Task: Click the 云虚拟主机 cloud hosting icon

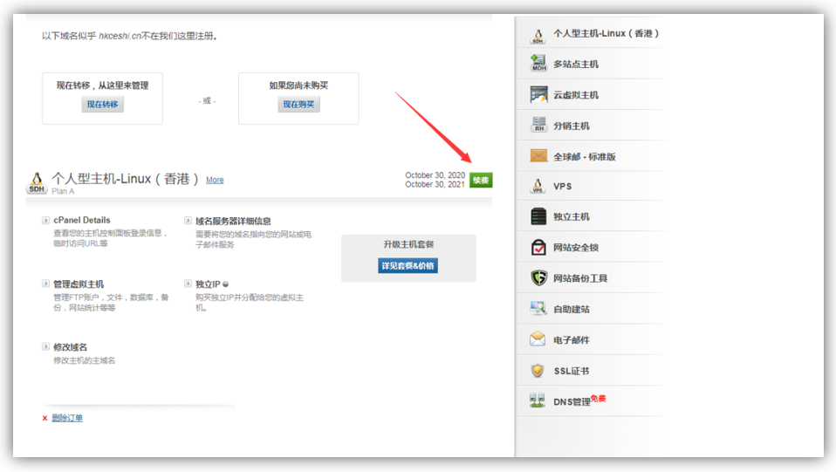Action: click(x=538, y=94)
